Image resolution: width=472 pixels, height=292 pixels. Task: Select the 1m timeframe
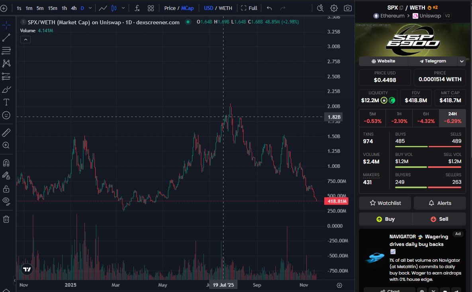click(29, 8)
